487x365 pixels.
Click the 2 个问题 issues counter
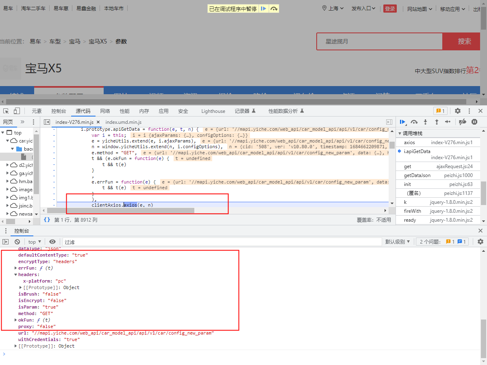tap(443, 242)
